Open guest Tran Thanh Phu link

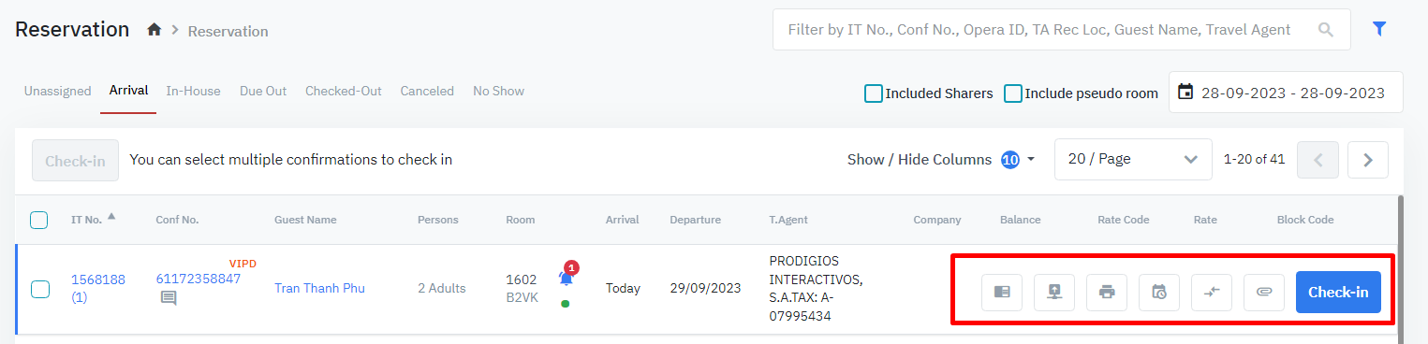click(x=319, y=288)
